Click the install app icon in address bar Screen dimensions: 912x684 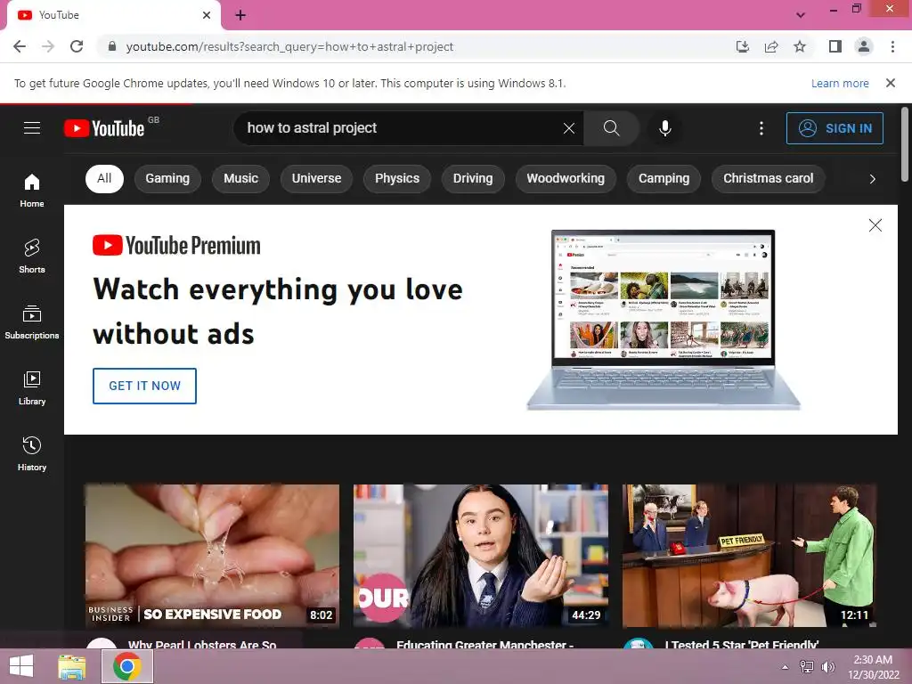[x=742, y=46]
